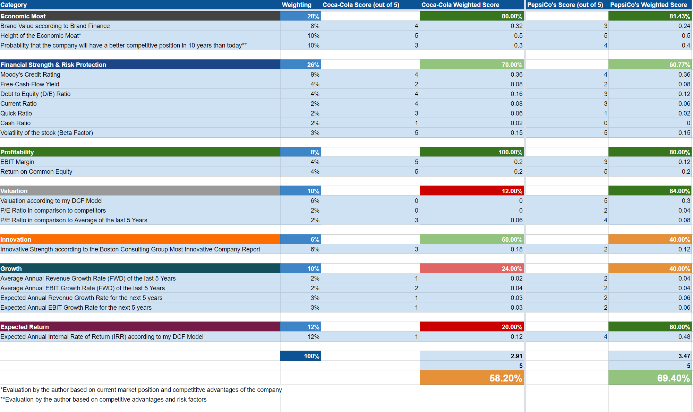Image resolution: width=693 pixels, height=412 pixels.
Task: Click the Current Ratio cell
Action: click(x=140, y=103)
